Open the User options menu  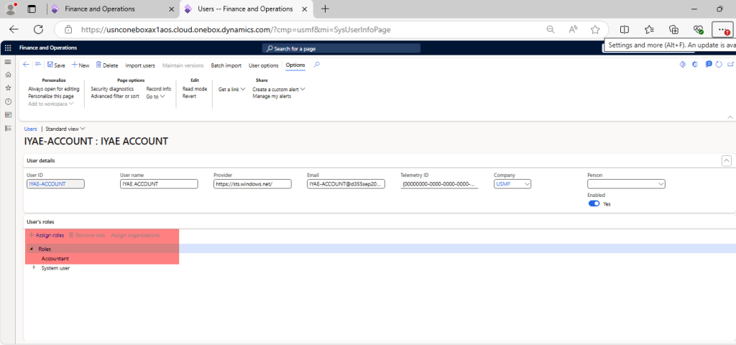click(263, 65)
